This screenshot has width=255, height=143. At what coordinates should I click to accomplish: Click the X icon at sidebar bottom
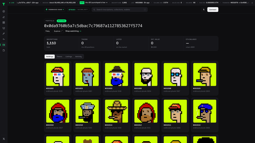click(4, 139)
